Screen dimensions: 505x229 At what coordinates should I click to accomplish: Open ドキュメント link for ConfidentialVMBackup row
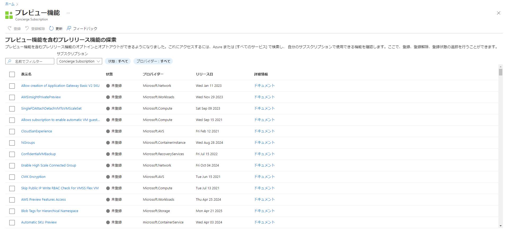pyautogui.click(x=264, y=154)
